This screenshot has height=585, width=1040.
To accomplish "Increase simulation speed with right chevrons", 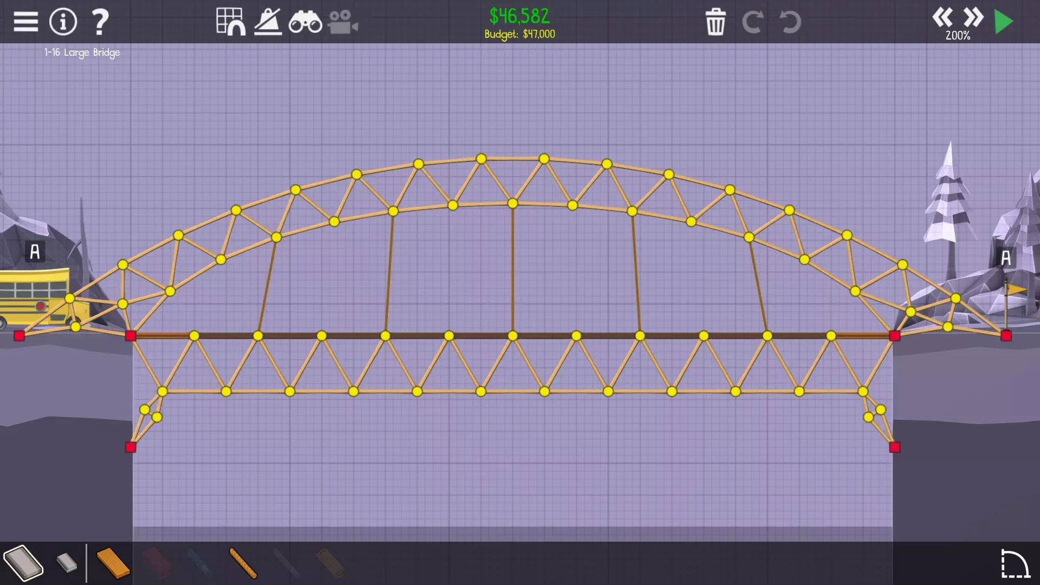I will 973,17.
